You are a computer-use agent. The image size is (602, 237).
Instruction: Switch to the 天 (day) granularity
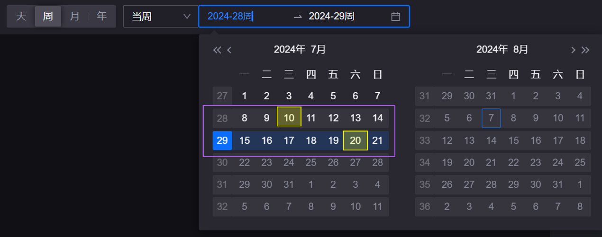tap(21, 17)
